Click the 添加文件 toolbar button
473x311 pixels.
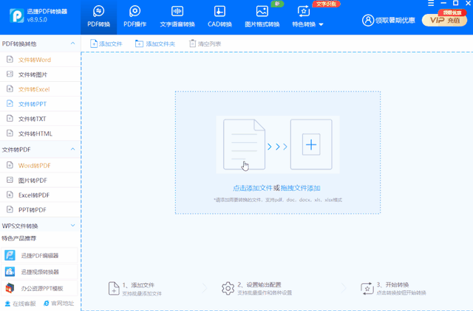[x=106, y=44]
